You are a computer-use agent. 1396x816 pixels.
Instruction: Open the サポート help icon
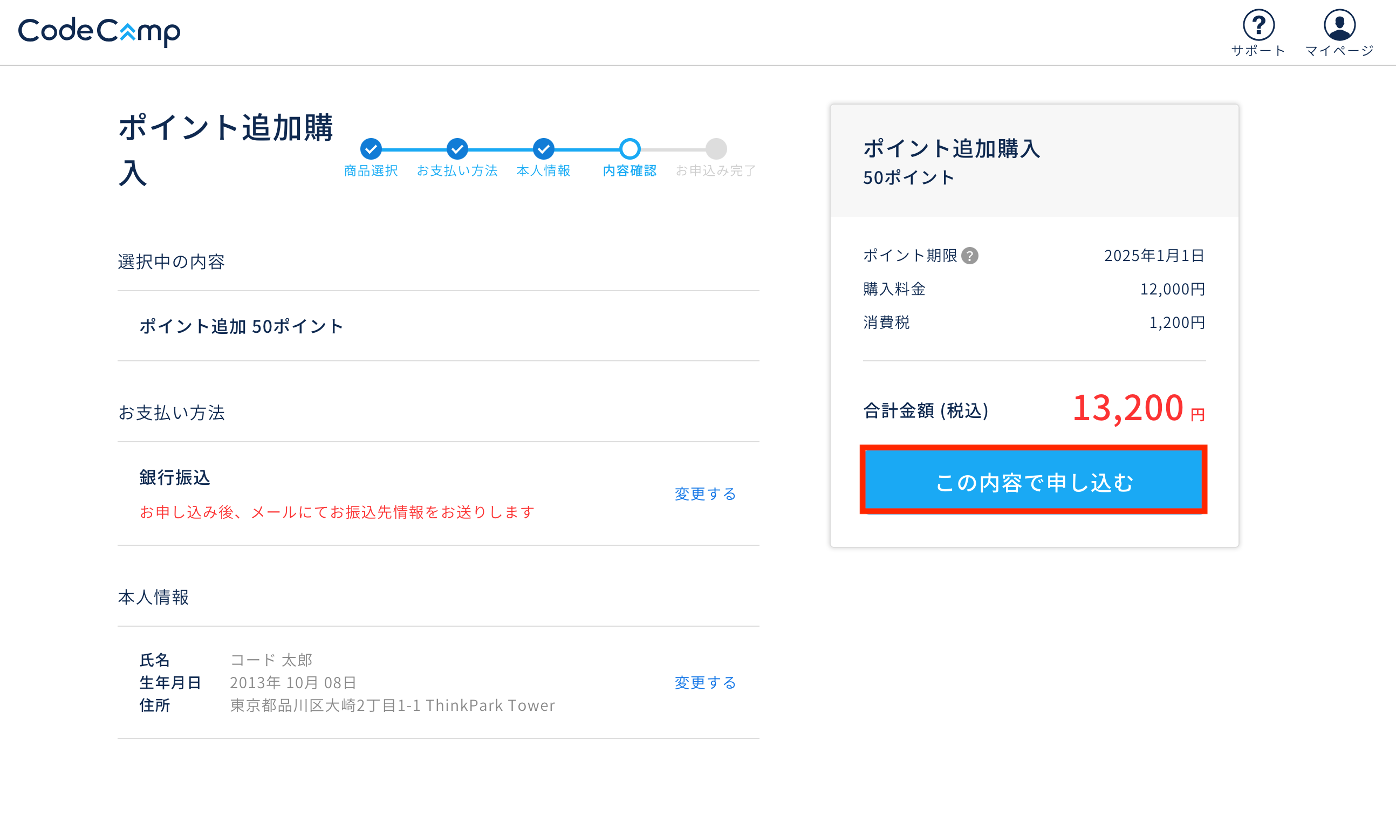tap(1258, 25)
